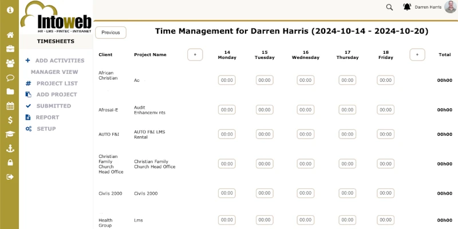The image size is (458, 229).
Task: Open Darren Harris profile avatar
Action: tap(451, 7)
